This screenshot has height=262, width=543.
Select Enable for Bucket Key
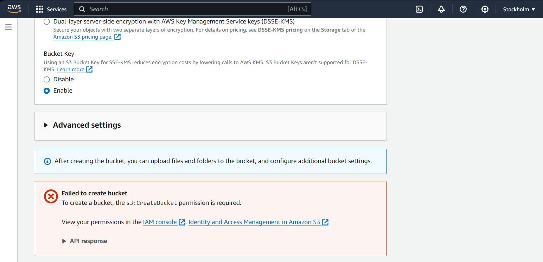point(47,91)
